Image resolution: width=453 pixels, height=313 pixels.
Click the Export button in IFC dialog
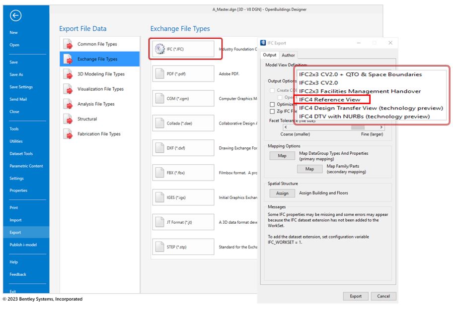coord(356,296)
